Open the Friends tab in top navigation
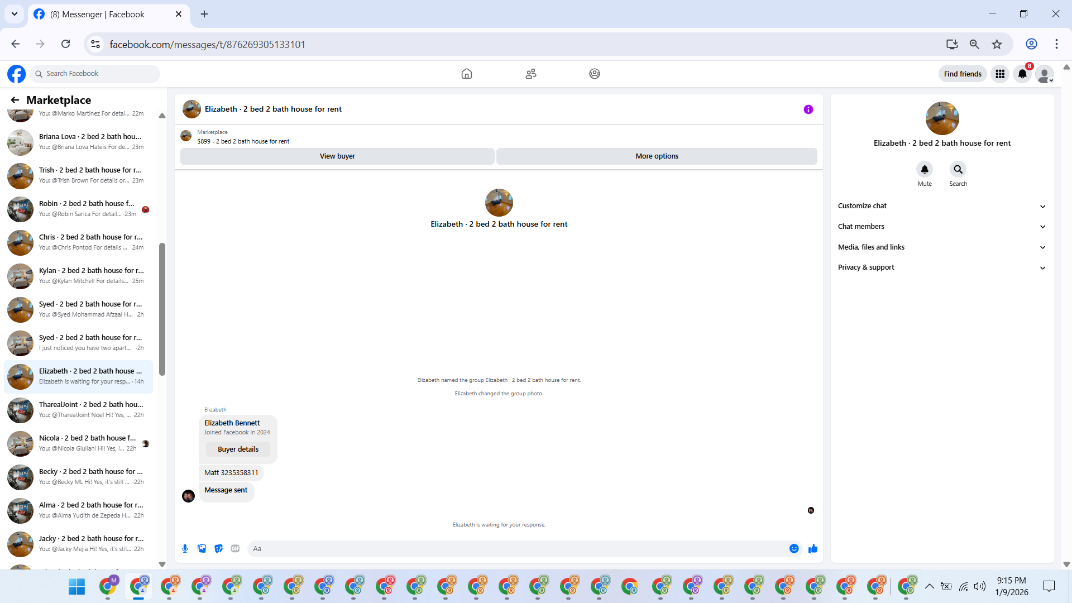This screenshot has width=1072, height=603. click(x=530, y=74)
